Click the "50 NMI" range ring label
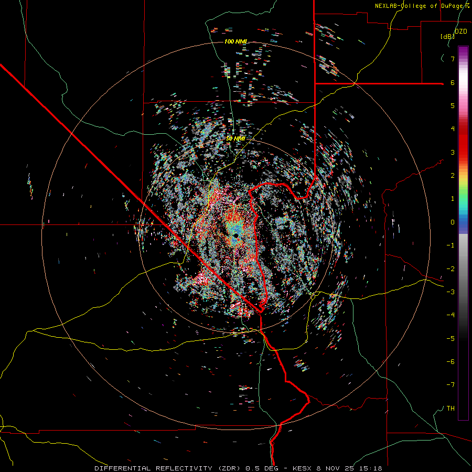This screenshot has height=472, width=472. (x=235, y=138)
